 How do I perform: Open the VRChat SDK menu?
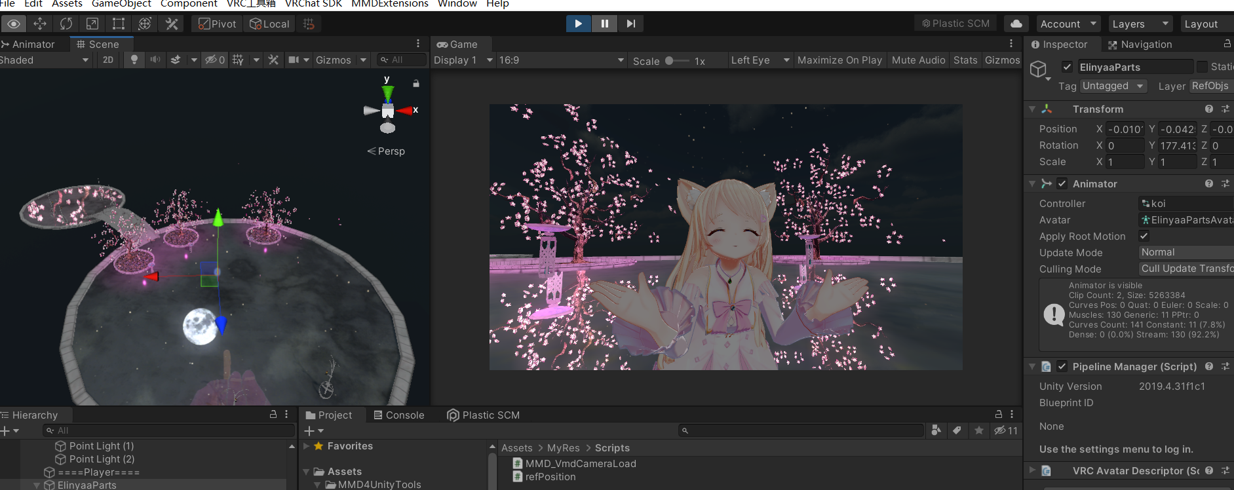(313, 4)
